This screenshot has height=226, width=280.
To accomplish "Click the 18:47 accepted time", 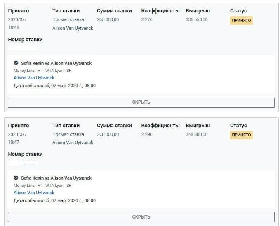I will click(x=14, y=142).
